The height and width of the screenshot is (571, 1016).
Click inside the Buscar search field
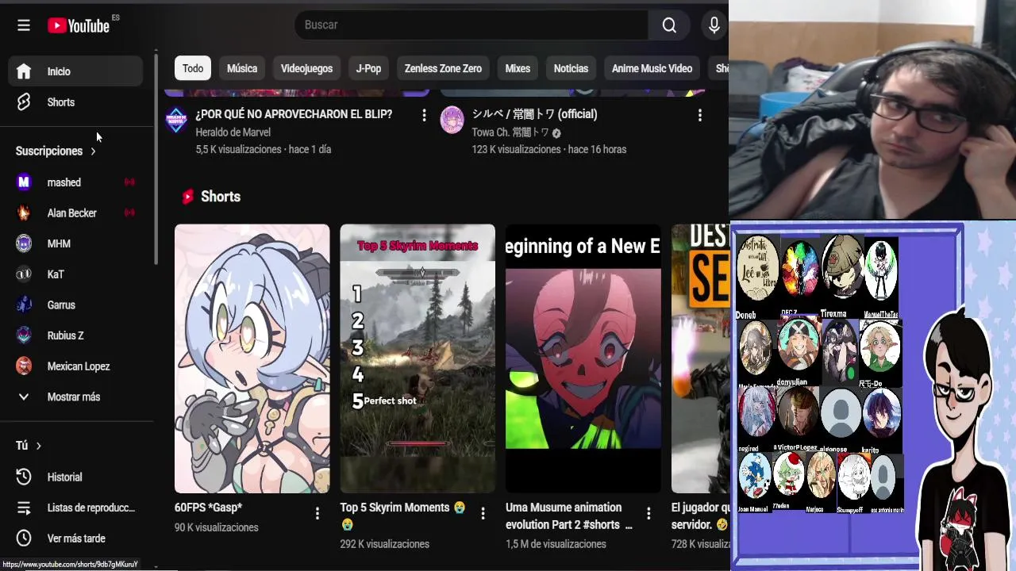point(471,25)
